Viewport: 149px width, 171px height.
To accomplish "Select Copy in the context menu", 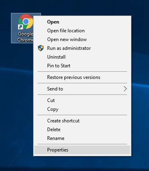I will point(82,109).
